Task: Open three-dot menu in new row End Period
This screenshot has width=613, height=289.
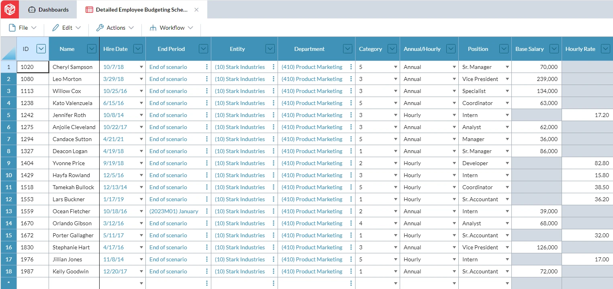Action: click(x=207, y=283)
